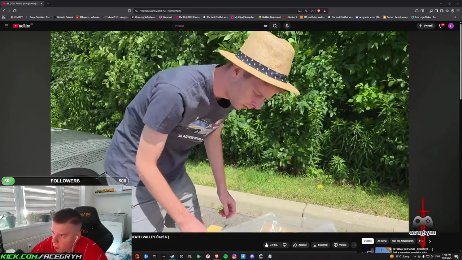Close the current YouTube tab

41,4
